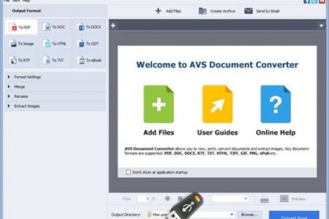Image resolution: width=329 pixels, height=219 pixels.
Task: Click Create Archive in the toolbar
Action: point(217,11)
